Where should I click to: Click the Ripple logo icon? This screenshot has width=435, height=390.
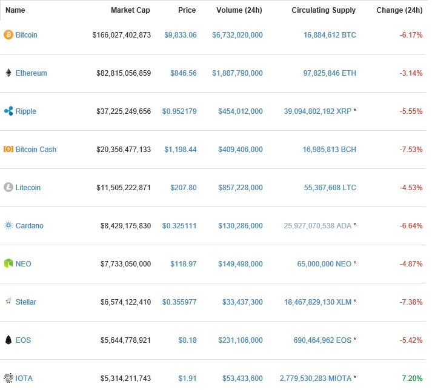coord(8,111)
